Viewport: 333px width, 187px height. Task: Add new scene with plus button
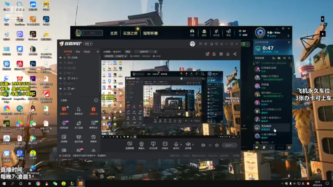tap(98, 52)
